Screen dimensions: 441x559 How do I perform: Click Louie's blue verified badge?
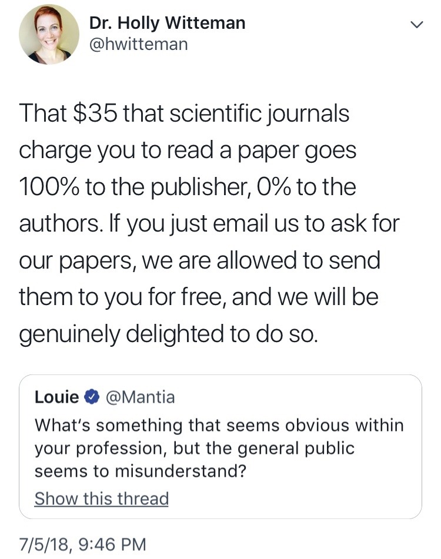point(92,397)
